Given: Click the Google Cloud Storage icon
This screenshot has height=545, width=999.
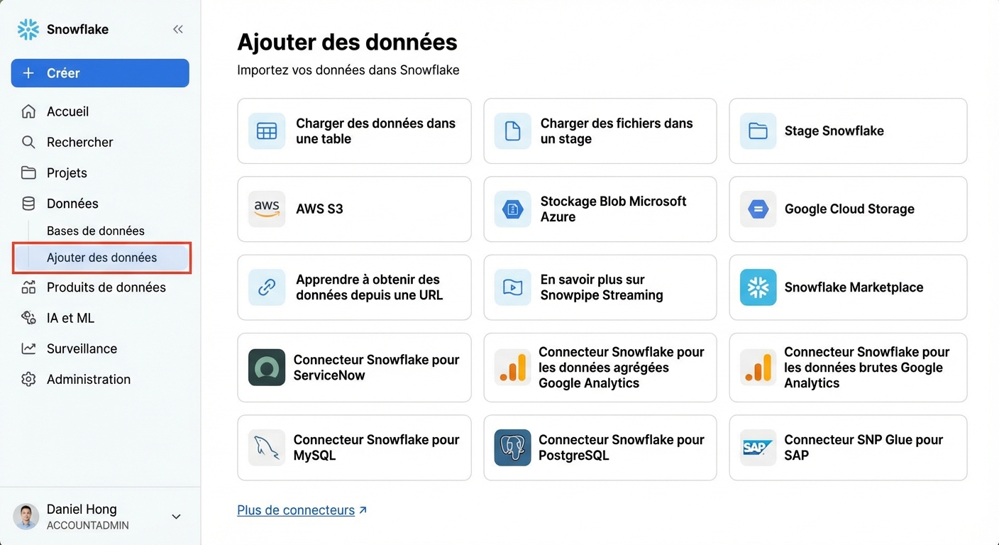Looking at the screenshot, I should (758, 209).
